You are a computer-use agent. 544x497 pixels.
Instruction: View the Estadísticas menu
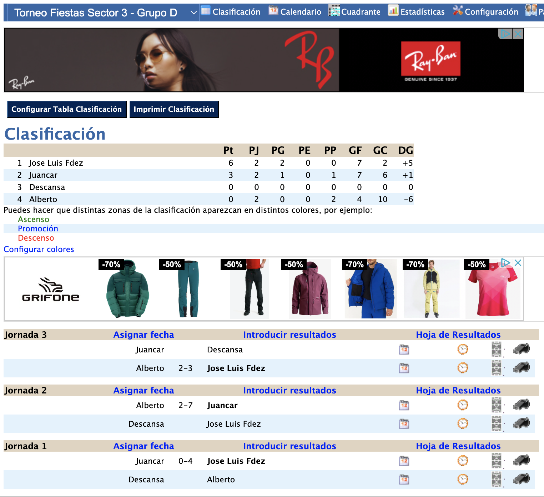(416, 11)
